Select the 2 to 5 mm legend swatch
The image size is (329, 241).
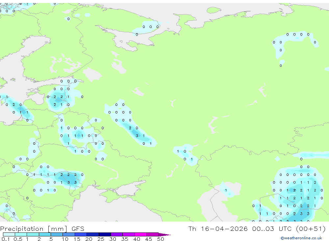[45, 234]
